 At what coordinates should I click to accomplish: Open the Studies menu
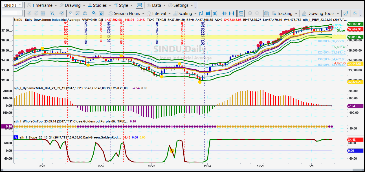click(x=99, y=5)
